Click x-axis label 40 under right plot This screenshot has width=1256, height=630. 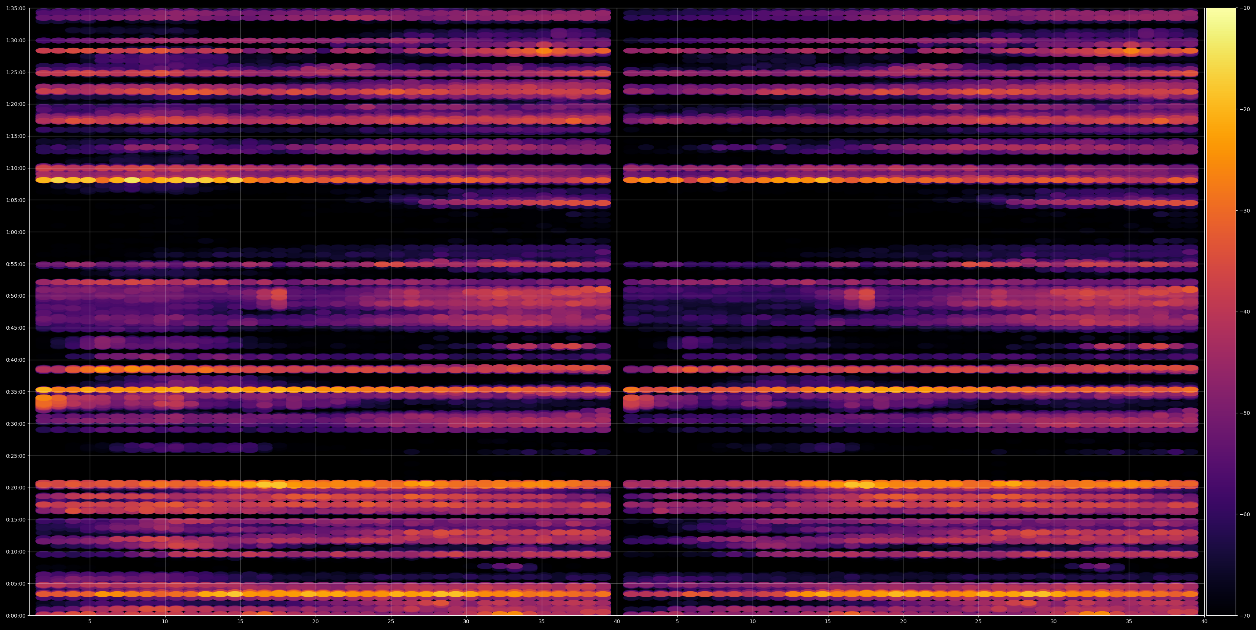1204,622
